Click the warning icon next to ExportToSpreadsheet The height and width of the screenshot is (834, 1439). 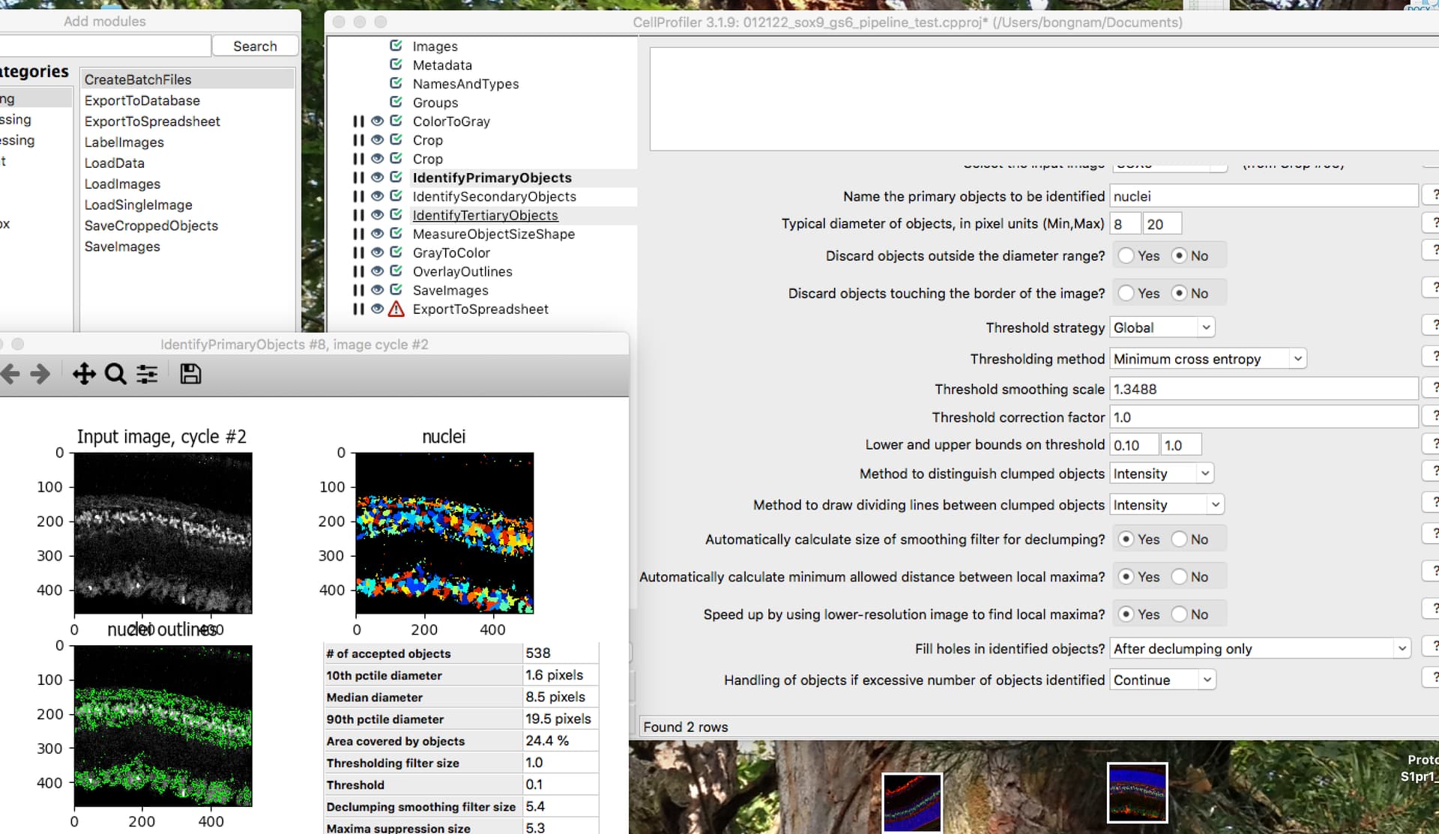[x=396, y=309]
